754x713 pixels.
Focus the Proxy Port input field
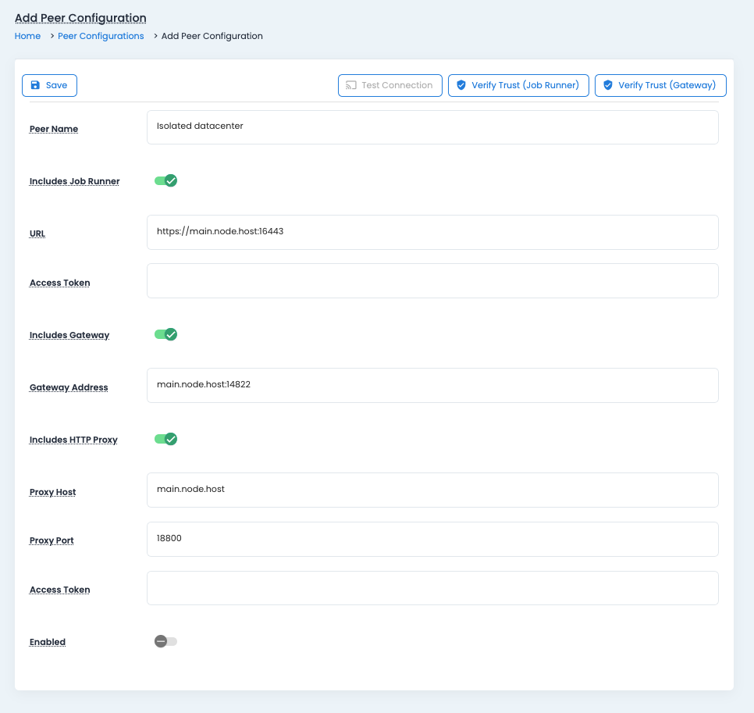[432, 539]
